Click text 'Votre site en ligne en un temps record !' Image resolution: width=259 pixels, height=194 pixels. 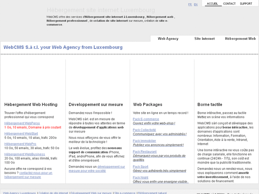click(161, 113)
